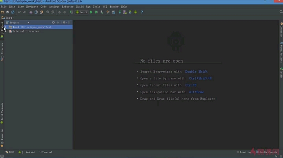283x158 pixels.
Task: Click the Help question mark icon
Action: (142, 12)
